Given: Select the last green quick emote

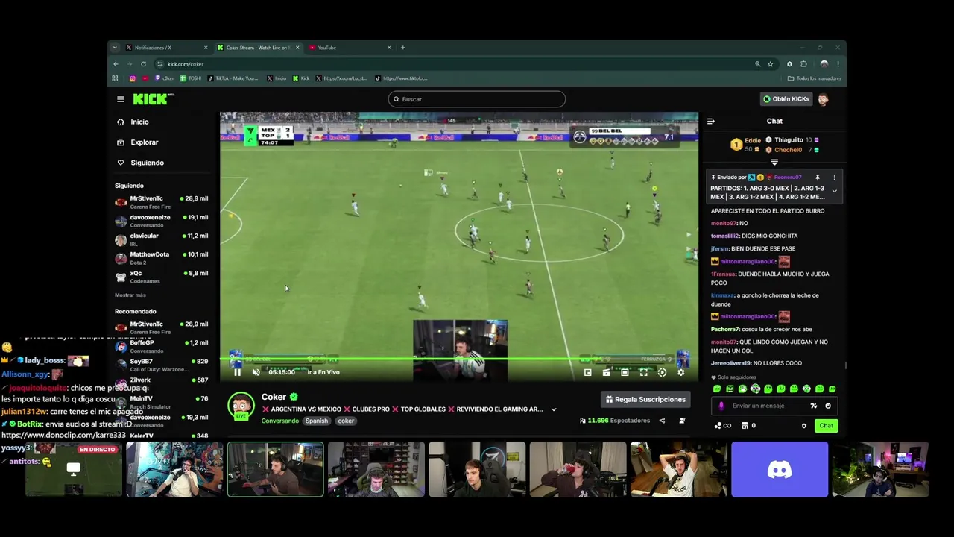Looking at the screenshot, I should pyautogui.click(x=832, y=389).
